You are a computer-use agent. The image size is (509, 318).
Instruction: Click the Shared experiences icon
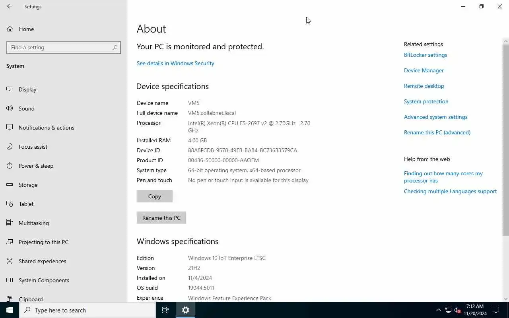click(x=10, y=261)
